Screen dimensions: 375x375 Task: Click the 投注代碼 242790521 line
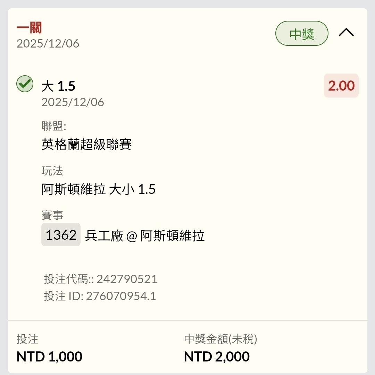[x=100, y=279]
